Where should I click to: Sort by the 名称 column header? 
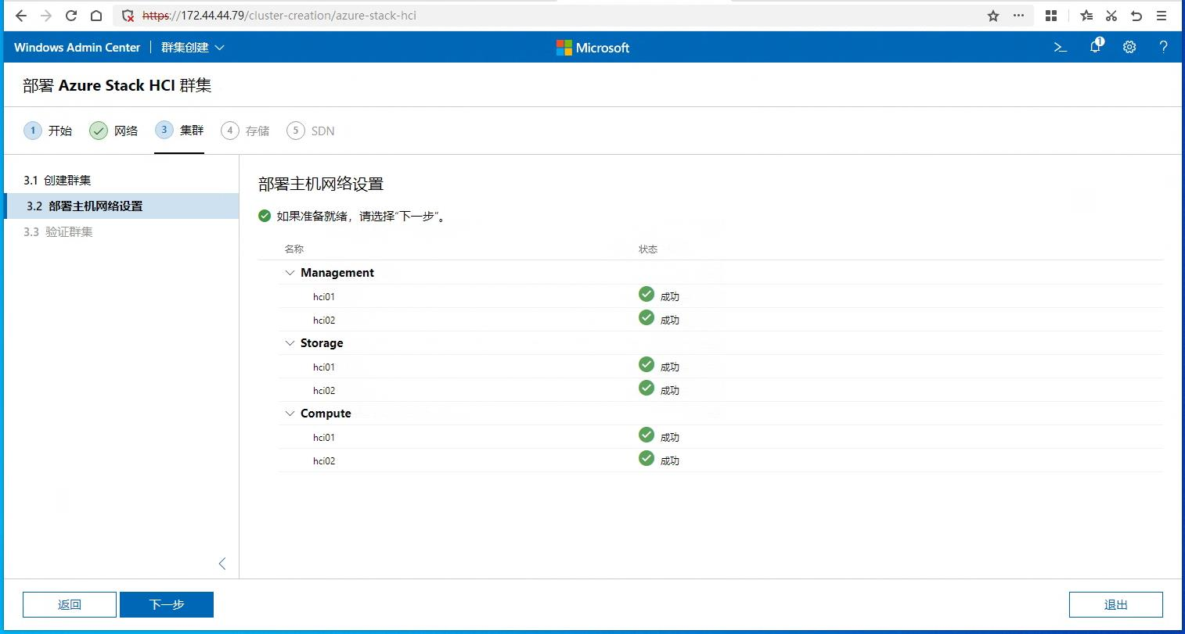click(x=294, y=249)
